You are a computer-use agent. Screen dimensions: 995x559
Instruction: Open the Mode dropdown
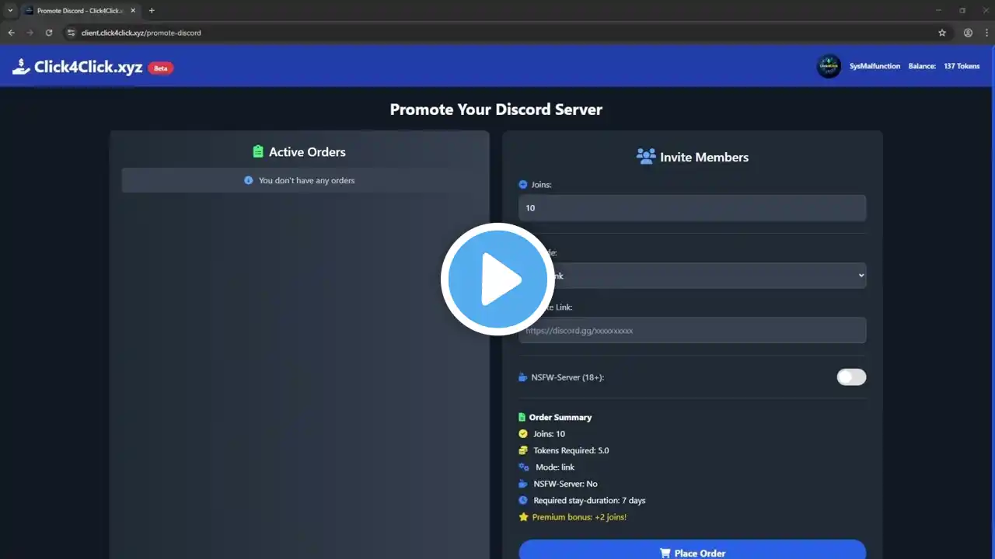click(x=692, y=276)
